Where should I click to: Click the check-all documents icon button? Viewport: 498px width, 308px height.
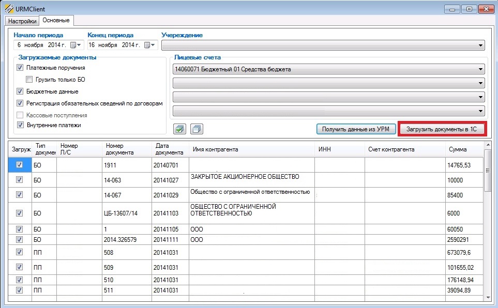pos(180,129)
